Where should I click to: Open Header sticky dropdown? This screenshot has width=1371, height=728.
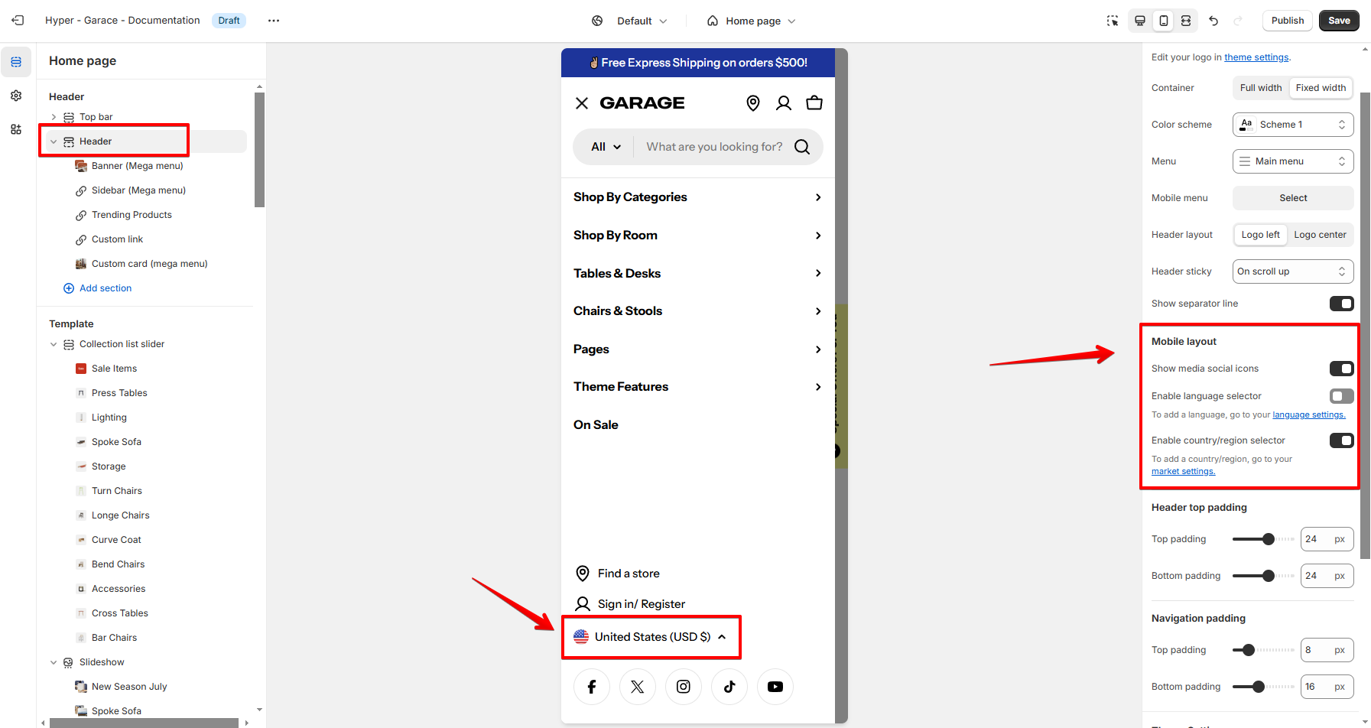click(1293, 271)
